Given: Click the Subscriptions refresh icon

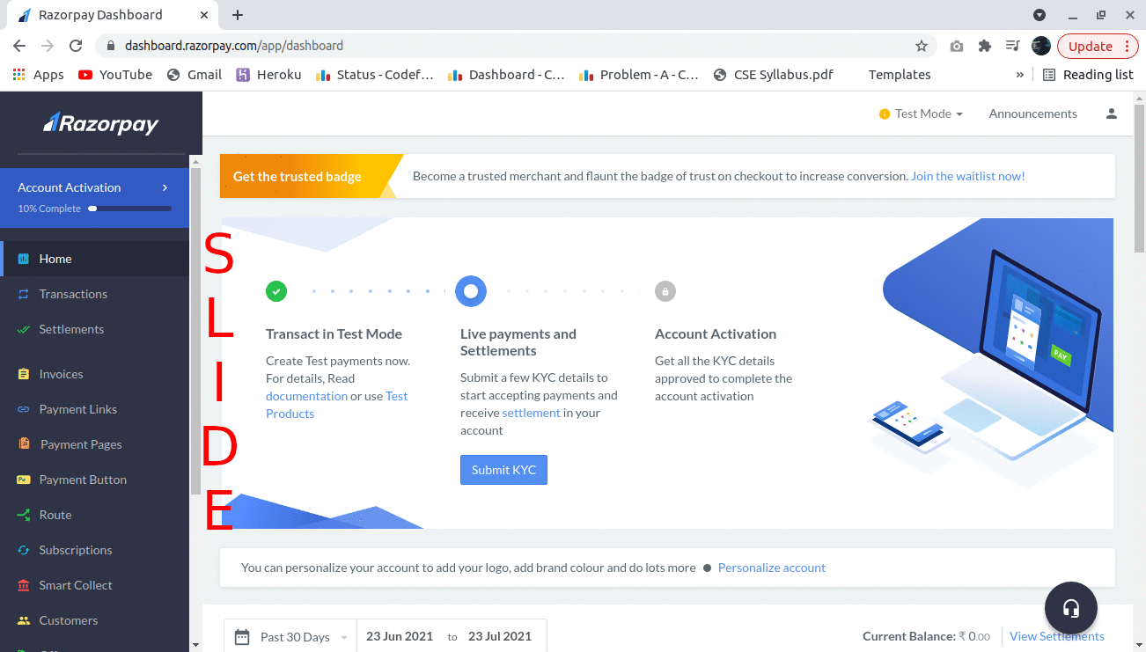Looking at the screenshot, I should click(24, 550).
